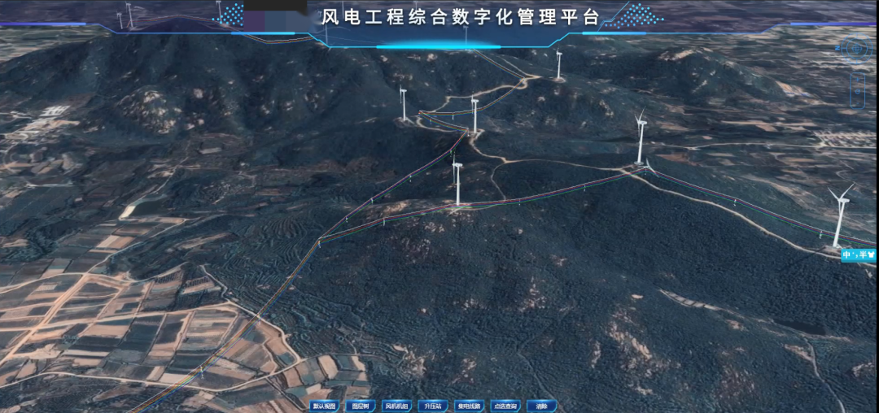Click the bottom of the vertical zoom control
879x413 pixels.
coord(858,102)
